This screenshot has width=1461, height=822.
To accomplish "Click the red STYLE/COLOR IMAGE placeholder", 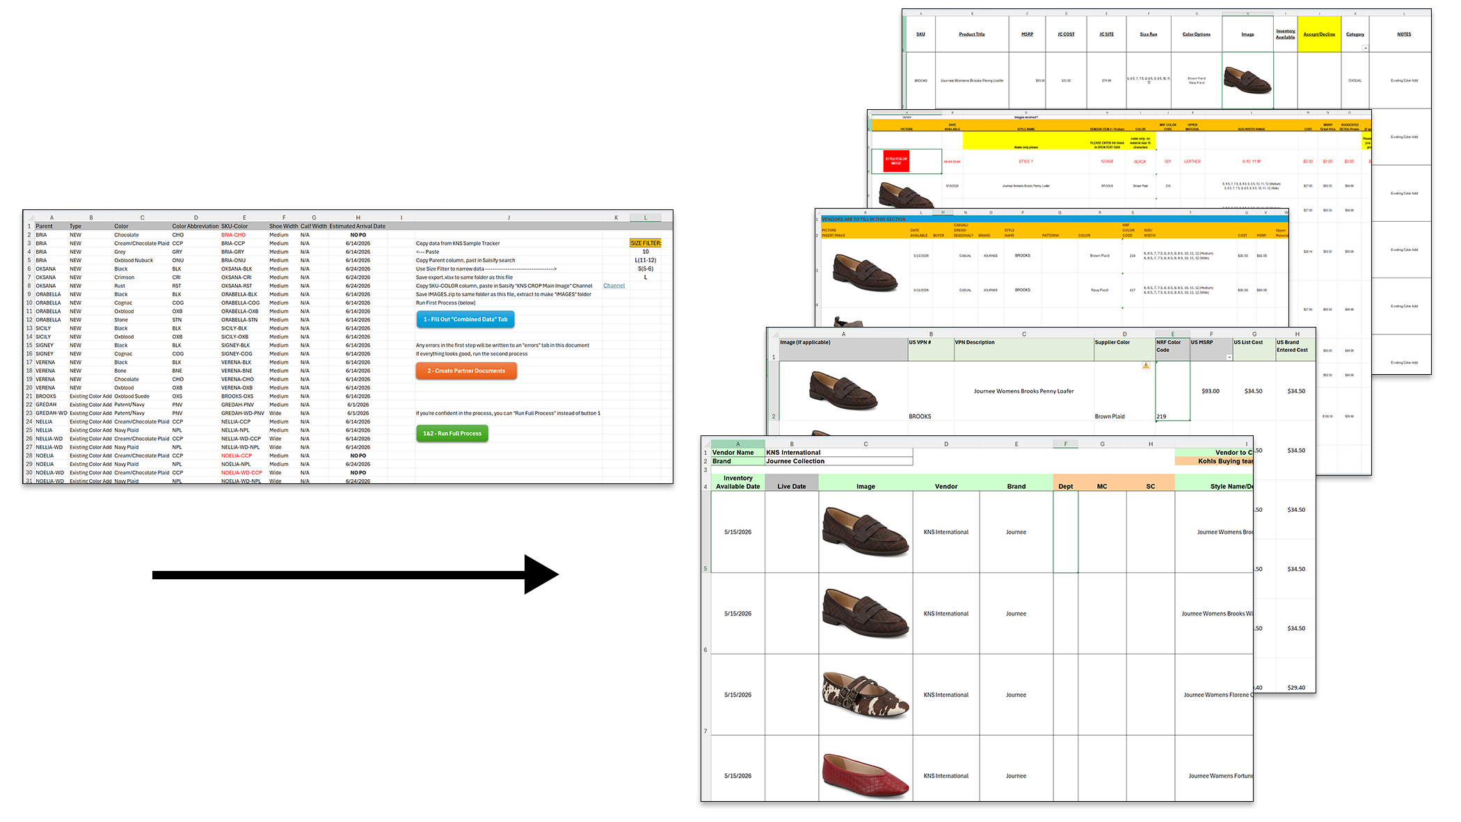I will pyautogui.click(x=896, y=161).
